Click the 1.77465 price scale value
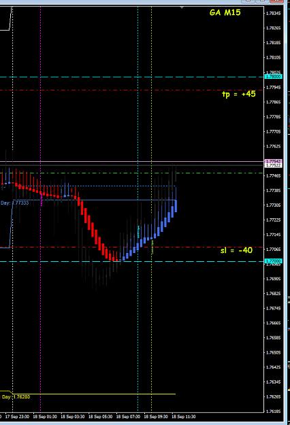 click(x=274, y=175)
